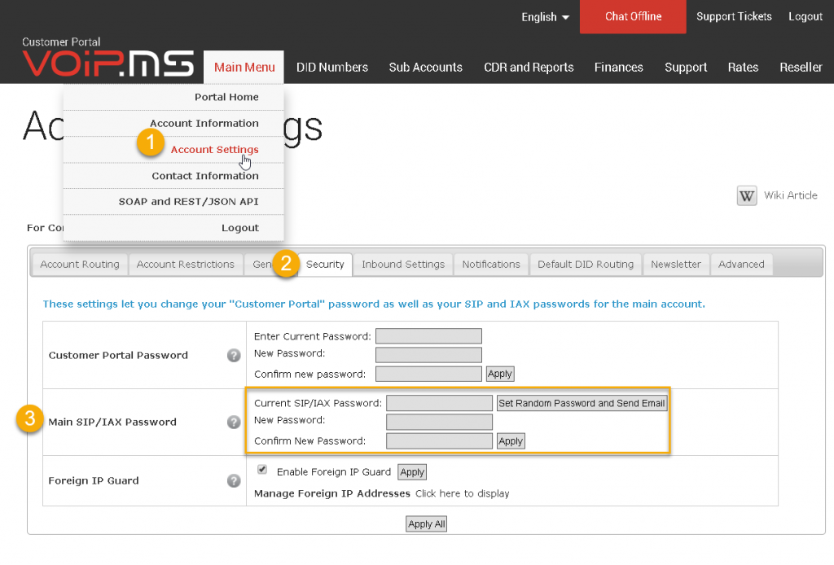Screen dimensions: 834x565
Task: Click the Apply All button
Action: point(426,524)
